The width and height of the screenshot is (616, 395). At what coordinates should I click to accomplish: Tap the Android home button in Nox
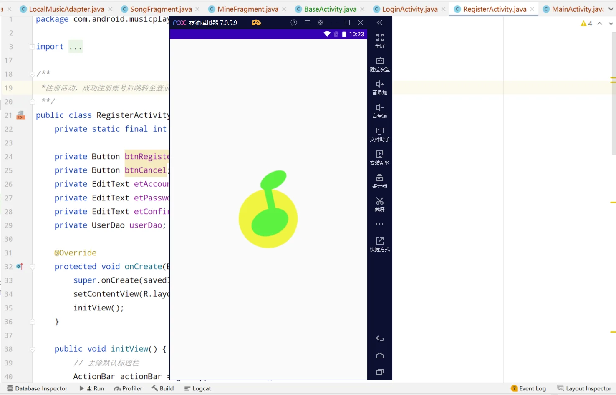point(380,355)
